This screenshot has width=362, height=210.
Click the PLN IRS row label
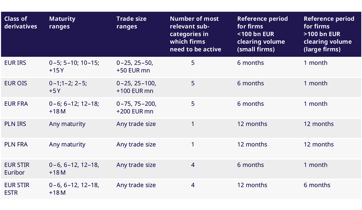[x=16, y=124]
